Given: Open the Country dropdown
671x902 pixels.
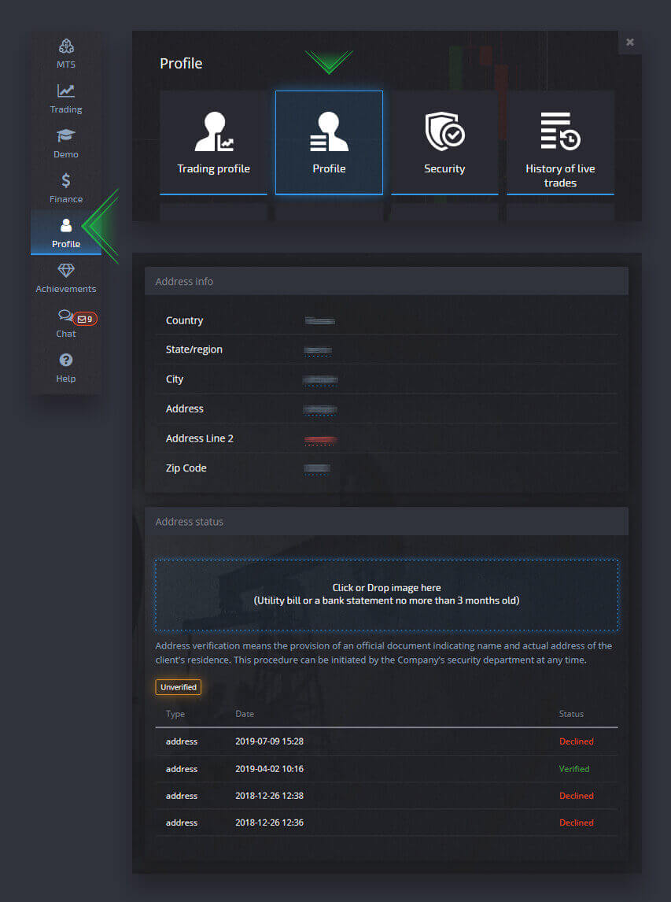Looking at the screenshot, I should pyautogui.click(x=320, y=320).
